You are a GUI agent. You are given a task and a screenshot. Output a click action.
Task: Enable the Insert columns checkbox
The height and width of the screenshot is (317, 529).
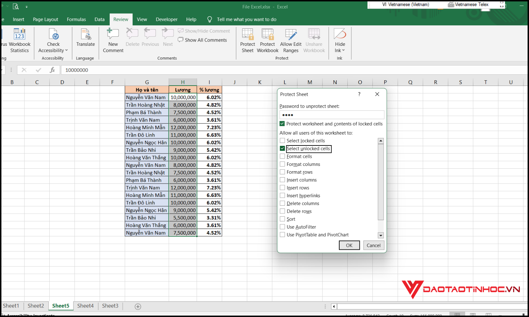282,180
